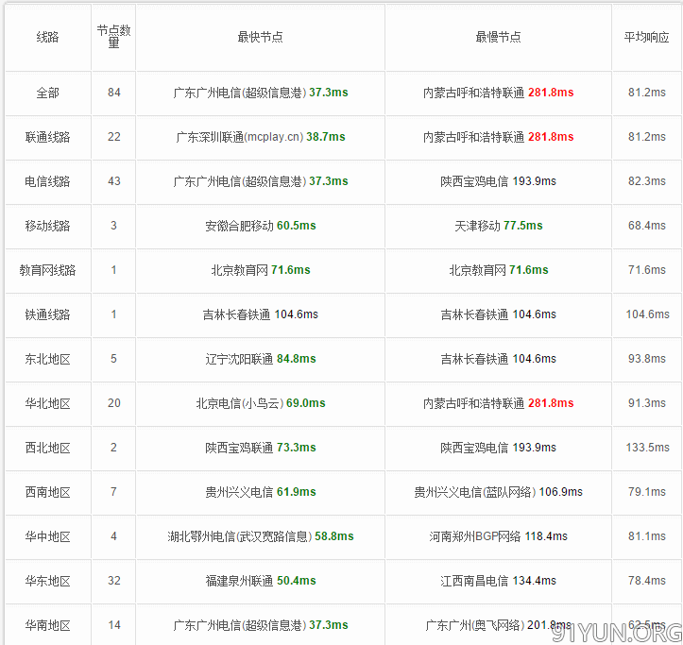Click node count 43 in 电信线路 row
Image resolution: width=683 pixels, height=645 pixels.
pyautogui.click(x=113, y=181)
